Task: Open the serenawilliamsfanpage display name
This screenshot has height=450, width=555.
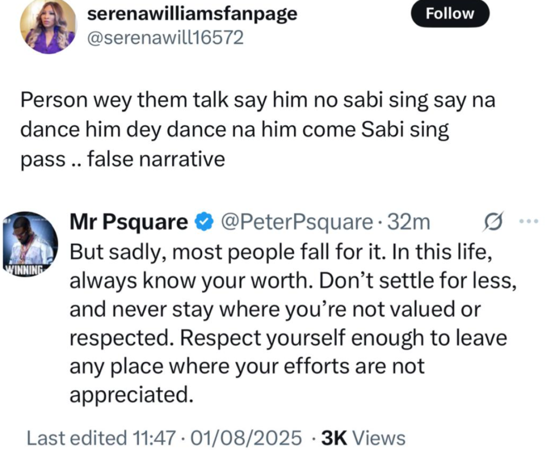Action: tap(192, 14)
